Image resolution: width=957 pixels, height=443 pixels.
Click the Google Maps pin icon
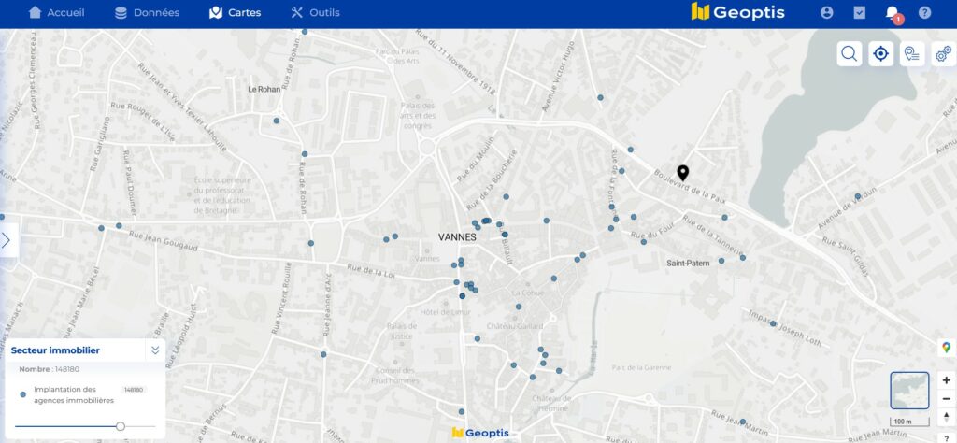coord(946,347)
